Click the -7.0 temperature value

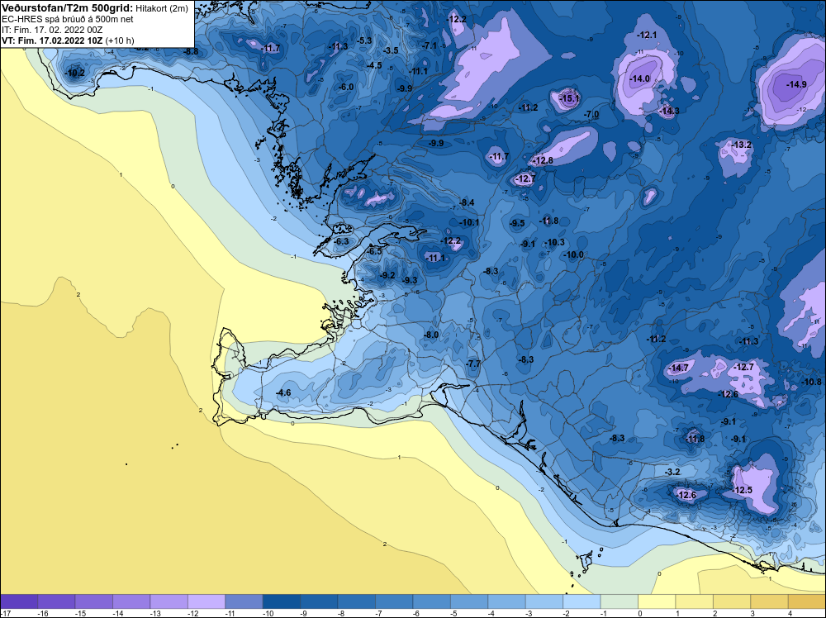click(x=591, y=114)
